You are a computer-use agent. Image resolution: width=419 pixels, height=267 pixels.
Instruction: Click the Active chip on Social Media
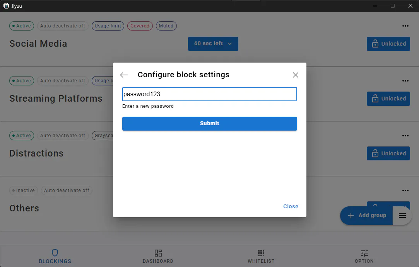coord(22,26)
